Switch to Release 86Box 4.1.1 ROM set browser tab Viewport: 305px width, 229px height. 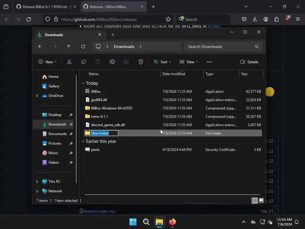46,7
